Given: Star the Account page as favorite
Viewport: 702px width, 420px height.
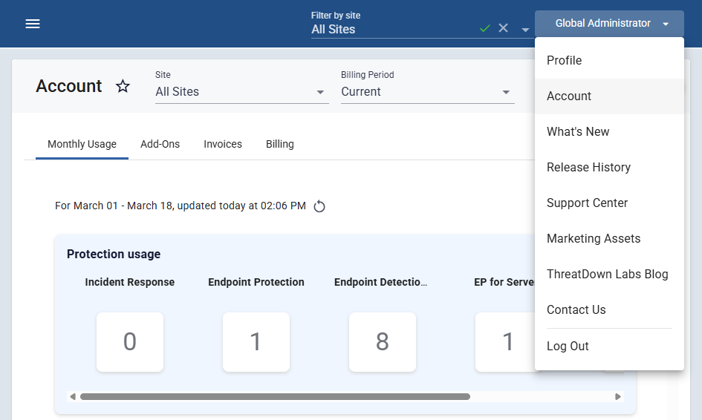Looking at the screenshot, I should point(123,86).
